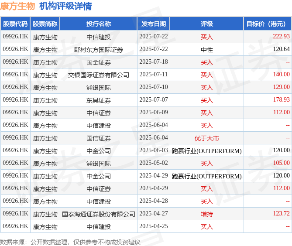Screen dimensions: 292x246
Task: Select date 2025-04-27
Action: tap(154, 214)
